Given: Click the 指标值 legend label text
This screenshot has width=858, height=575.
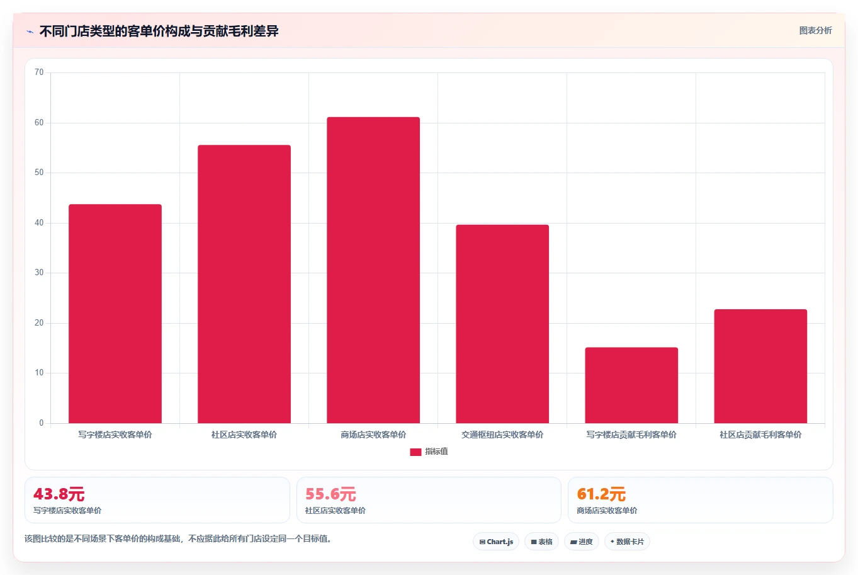Looking at the screenshot, I should coord(436,452).
